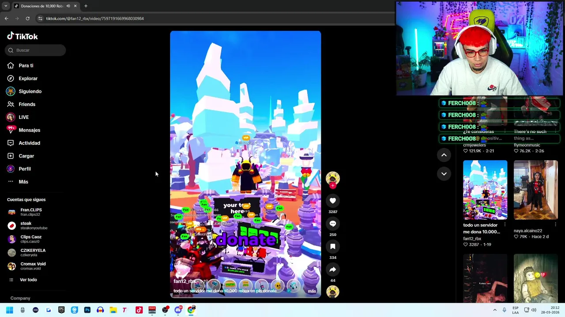This screenshot has width=565, height=317.
Task: Click the search magnifier icon
Action: click(x=11, y=50)
